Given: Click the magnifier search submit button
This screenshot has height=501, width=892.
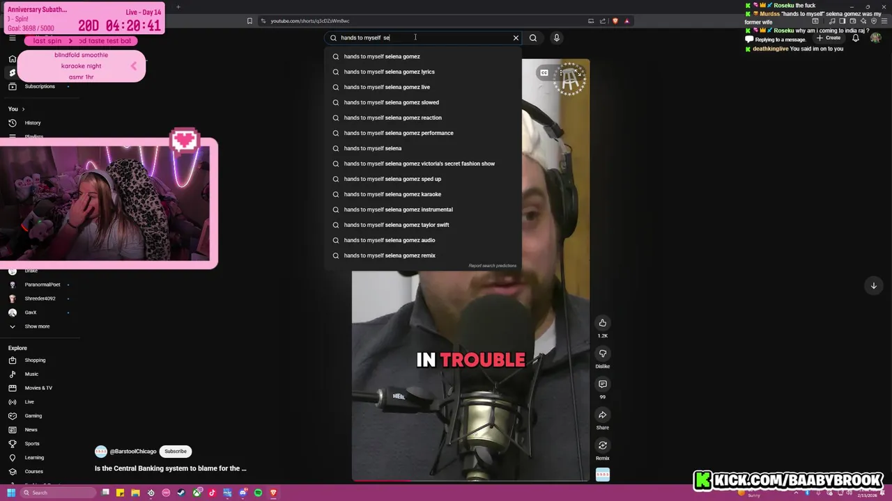Looking at the screenshot, I should click(533, 38).
